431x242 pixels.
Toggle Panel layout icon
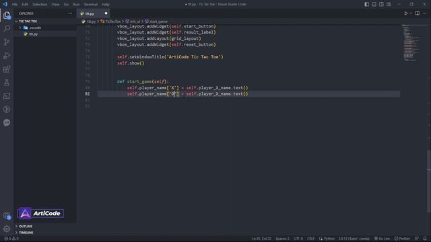click(x=374, y=5)
